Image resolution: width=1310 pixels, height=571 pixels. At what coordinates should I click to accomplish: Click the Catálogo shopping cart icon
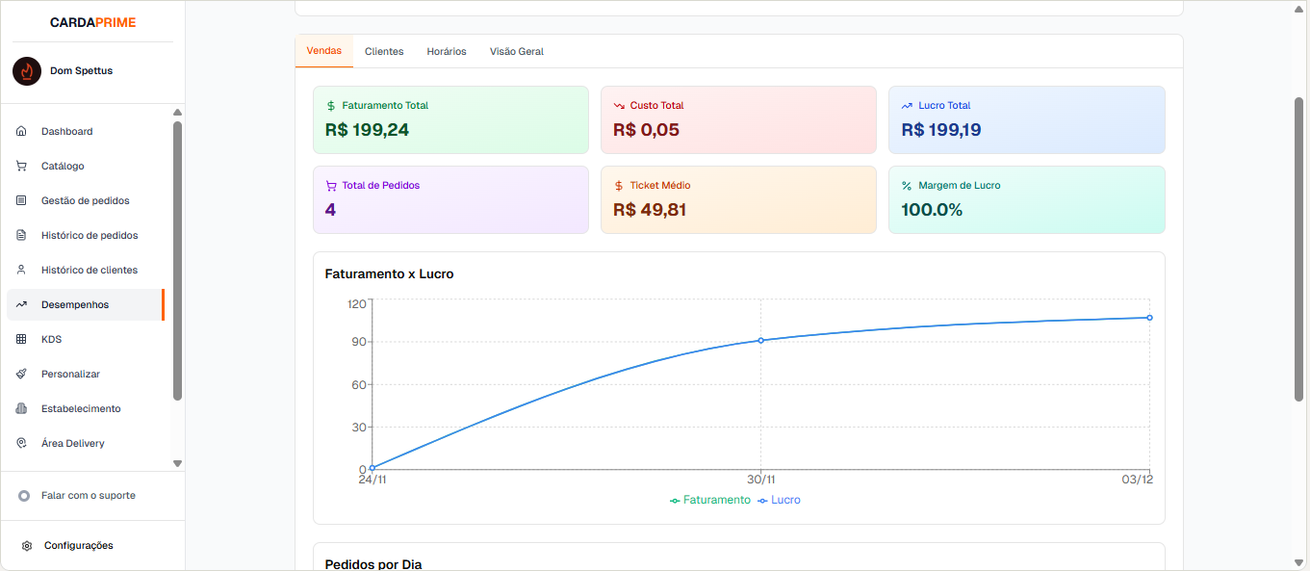pos(21,166)
